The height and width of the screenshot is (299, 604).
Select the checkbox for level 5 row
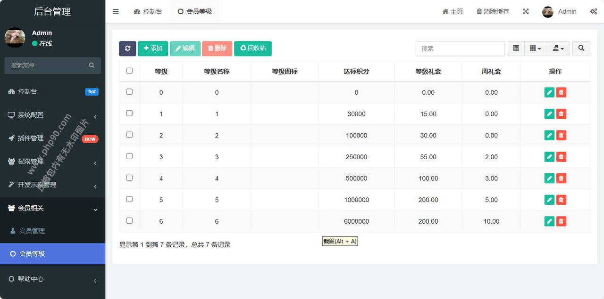coord(129,199)
